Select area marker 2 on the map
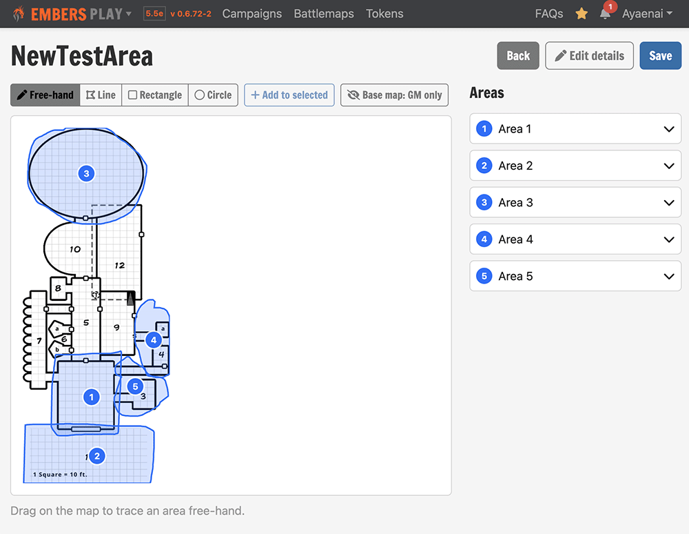The width and height of the screenshot is (689, 534). pos(97,456)
